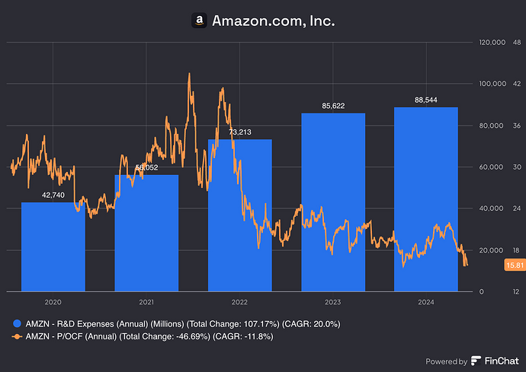Click the orange 15.81 value tag
The width and height of the screenshot is (526, 372).
click(x=514, y=265)
